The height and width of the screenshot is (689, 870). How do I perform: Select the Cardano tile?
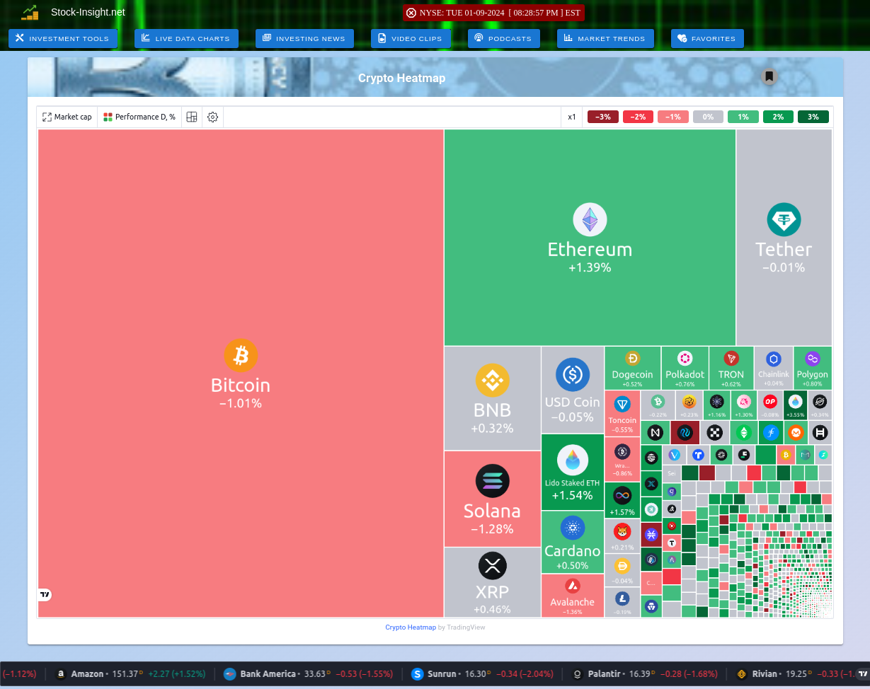[x=573, y=542]
